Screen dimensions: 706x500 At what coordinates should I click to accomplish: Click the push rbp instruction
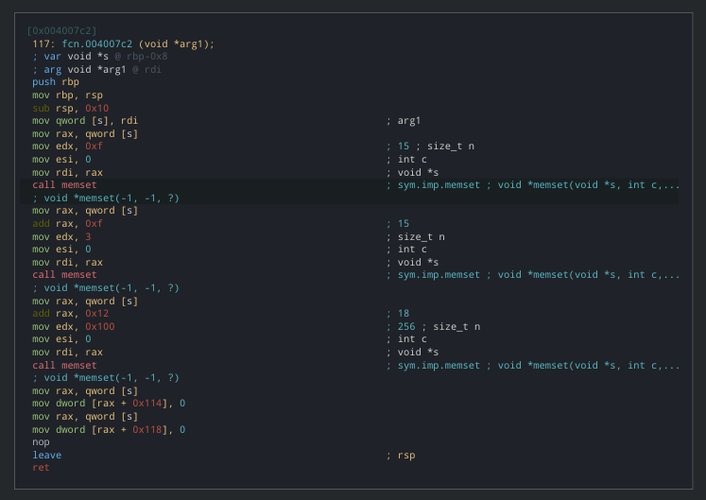56,82
